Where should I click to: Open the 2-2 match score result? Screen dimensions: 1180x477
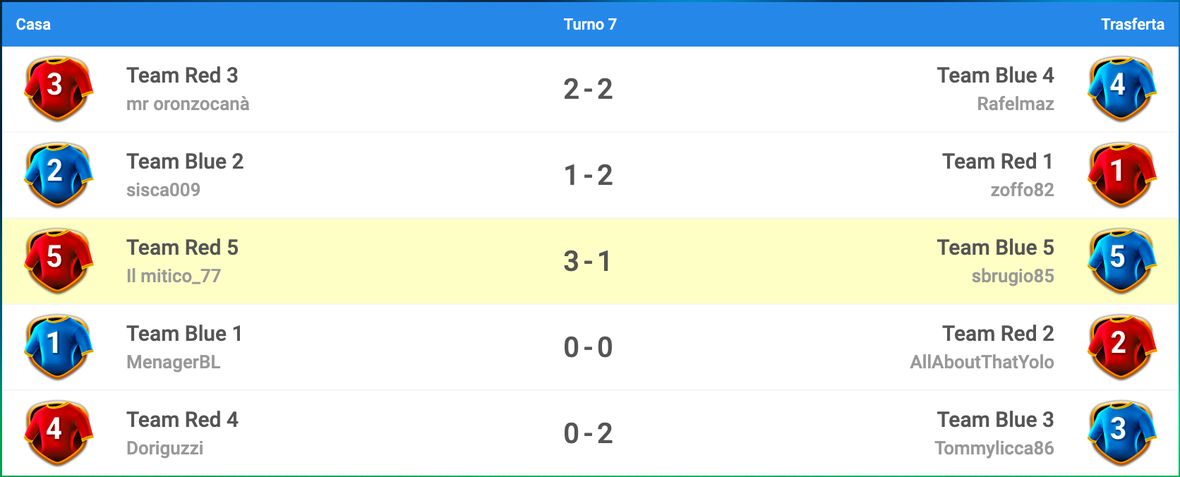pos(589,90)
